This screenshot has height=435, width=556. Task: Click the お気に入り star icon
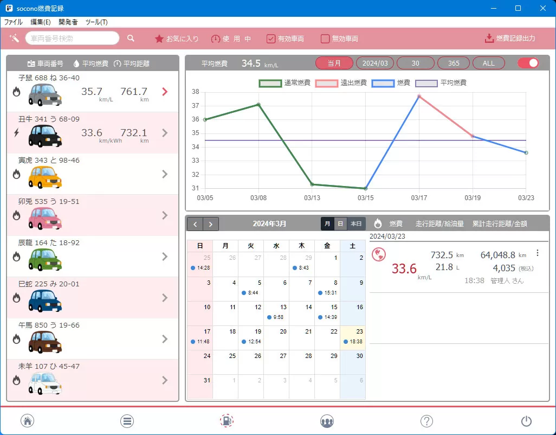coord(159,39)
